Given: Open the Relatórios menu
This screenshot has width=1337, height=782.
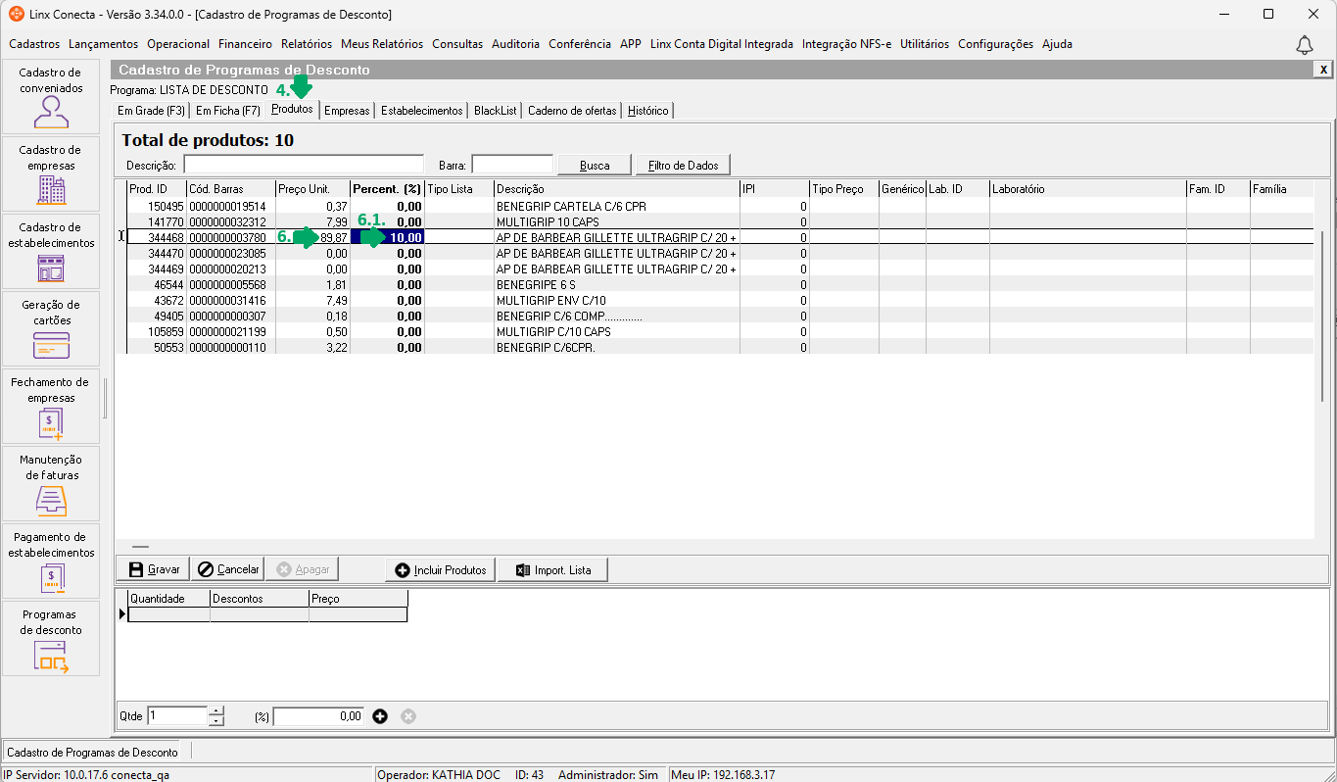Looking at the screenshot, I should click(x=307, y=44).
